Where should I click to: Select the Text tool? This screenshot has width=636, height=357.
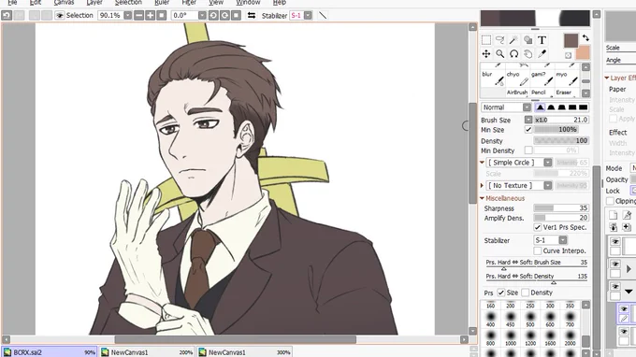tap(542, 39)
